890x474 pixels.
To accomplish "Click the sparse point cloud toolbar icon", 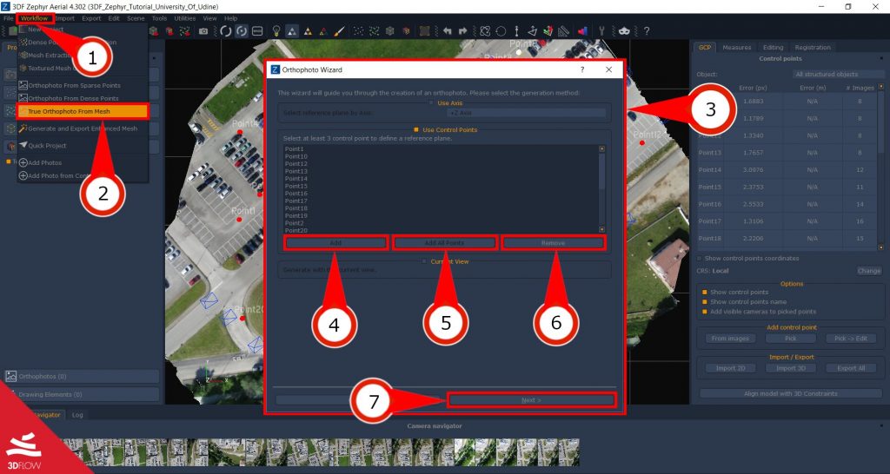I will tap(359, 31).
